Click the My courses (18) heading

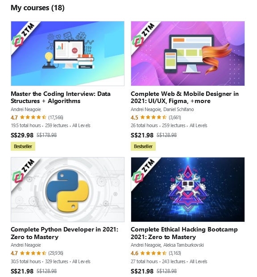37,8
